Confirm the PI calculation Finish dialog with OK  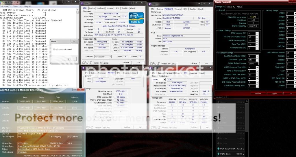coord(69,59)
